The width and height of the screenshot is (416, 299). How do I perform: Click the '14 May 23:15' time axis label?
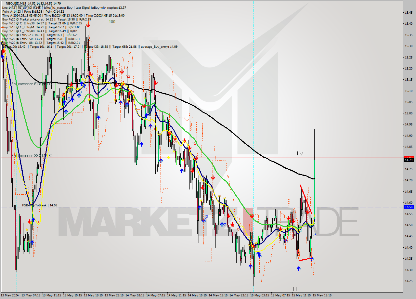[239, 295]
